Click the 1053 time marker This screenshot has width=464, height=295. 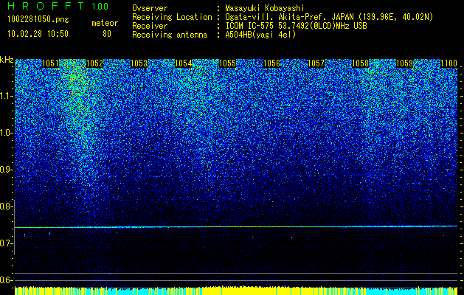[139, 63]
